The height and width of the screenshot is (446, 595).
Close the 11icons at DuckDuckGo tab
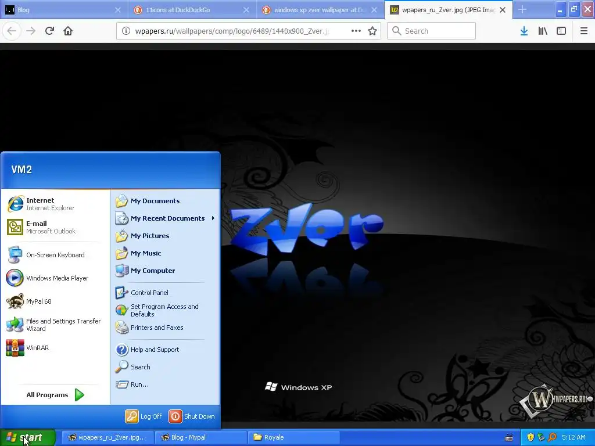246,10
